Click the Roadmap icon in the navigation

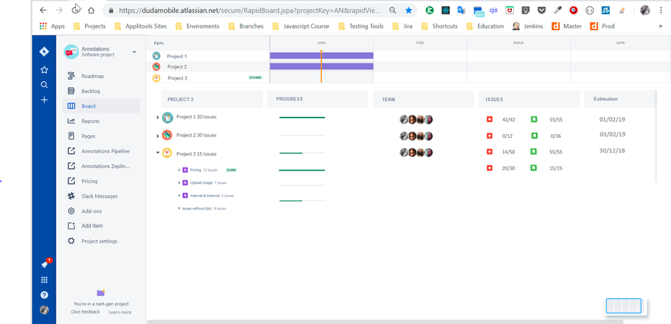click(71, 76)
